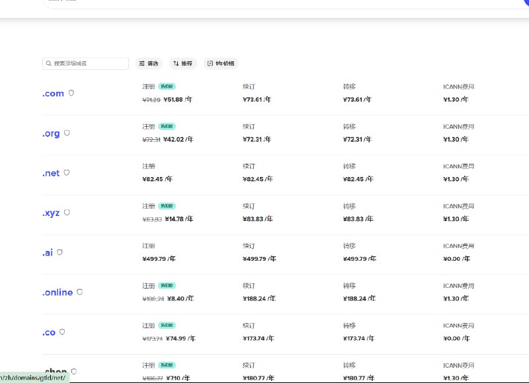Screen dimensions: 529x383
Task: Click the struck-through ¥71.29 price for .com
Action: 151,100
